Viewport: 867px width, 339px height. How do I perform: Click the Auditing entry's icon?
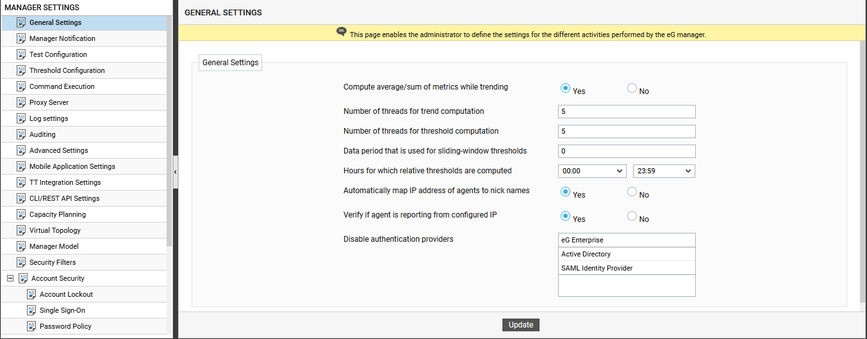pos(21,134)
